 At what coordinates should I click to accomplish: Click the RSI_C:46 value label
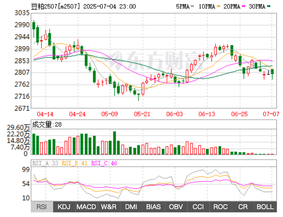click(104, 163)
